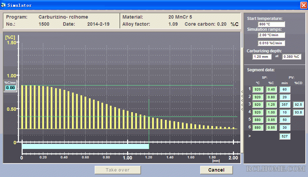Select segment 6 time 30 field

coord(285,128)
